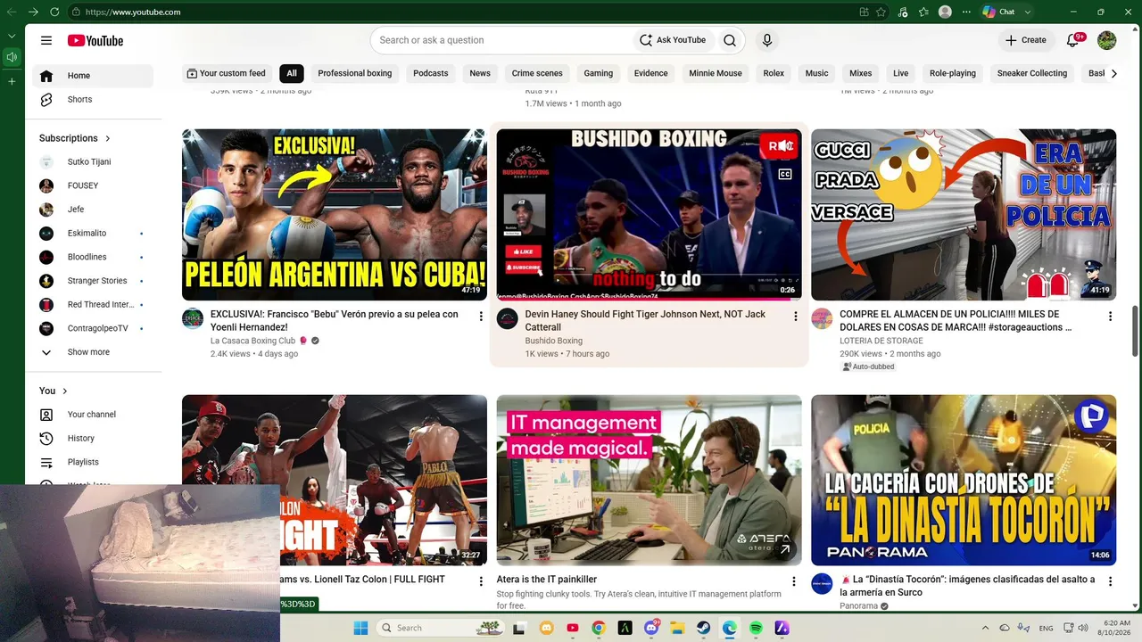Click Bushido Boxing channel avatar
The image size is (1142, 642).
(x=508, y=319)
